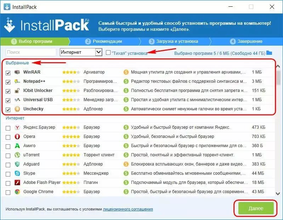Screen dimensions: 283x220
Task: Click the green Далее button
Action: (256, 208)
